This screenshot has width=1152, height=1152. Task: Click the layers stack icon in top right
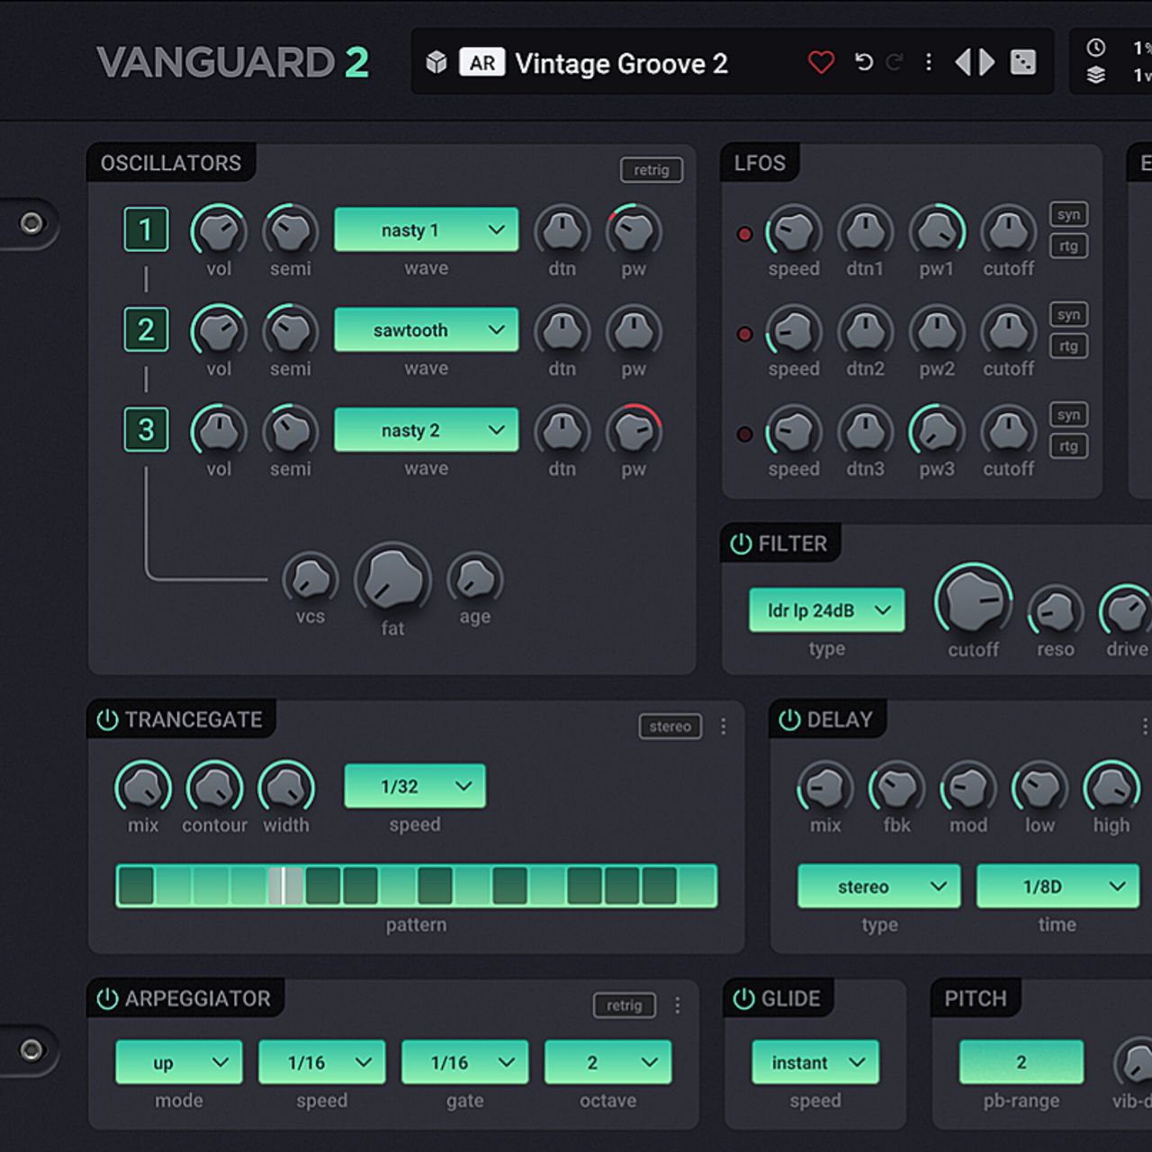(1095, 75)
